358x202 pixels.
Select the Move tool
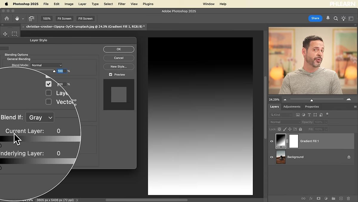[5, 34]
